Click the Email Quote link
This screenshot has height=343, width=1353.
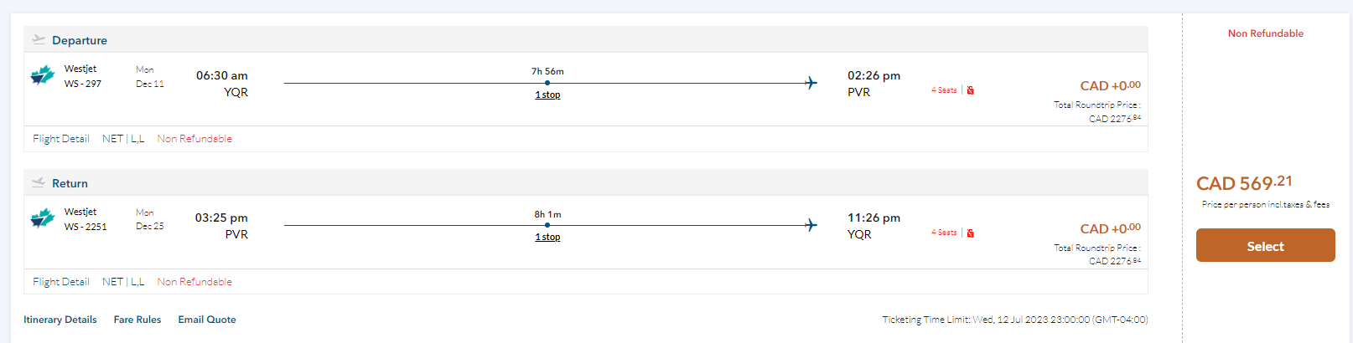tap(207, 320)
